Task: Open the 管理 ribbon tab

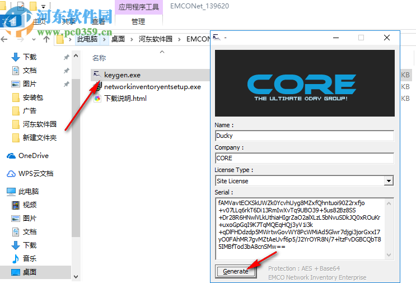Action: 138,21
